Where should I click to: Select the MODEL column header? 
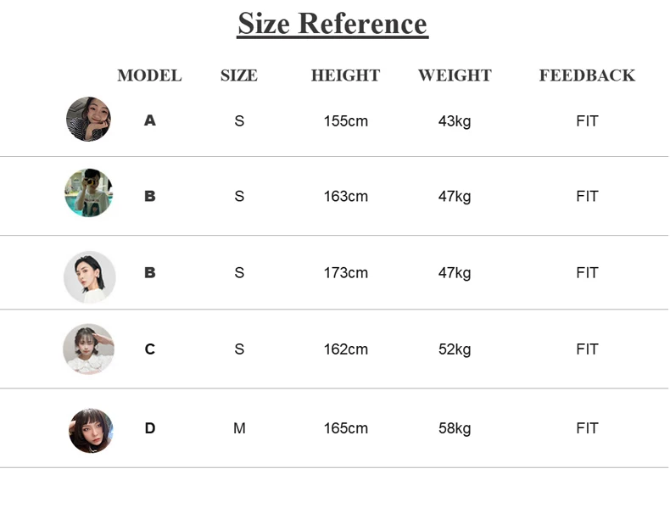149,75
